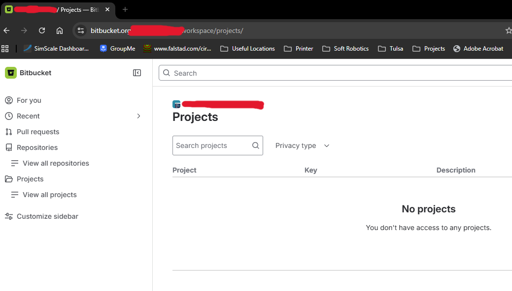The width and height of the screenshot is (512, 291).
Task: Open the Printer bookmark folder
Action: click(299, 49)
